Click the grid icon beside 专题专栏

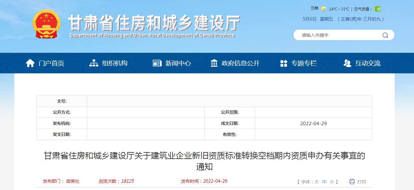point(284,63)
